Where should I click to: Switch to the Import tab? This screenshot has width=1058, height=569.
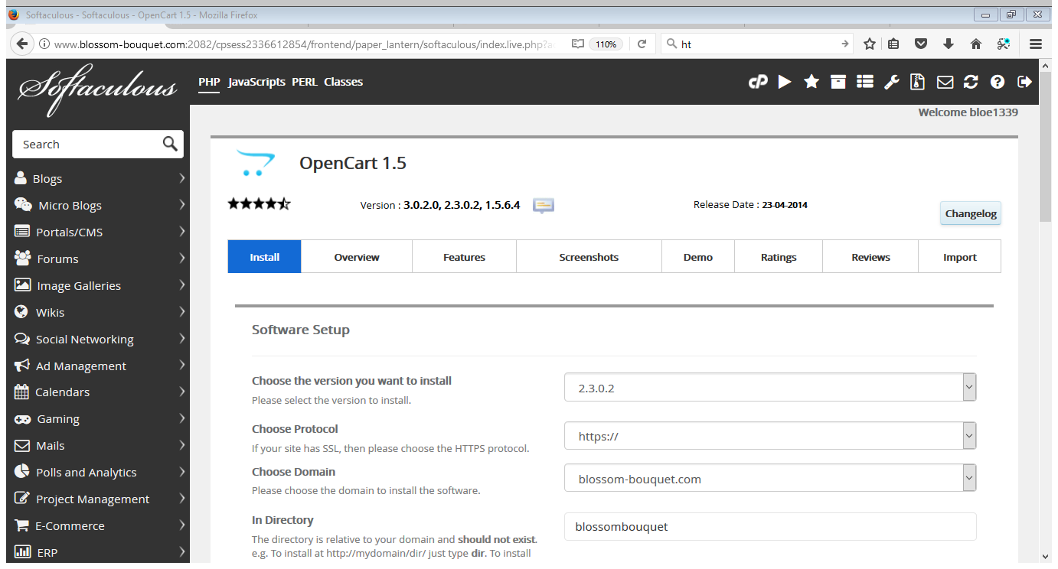point(960,257)
